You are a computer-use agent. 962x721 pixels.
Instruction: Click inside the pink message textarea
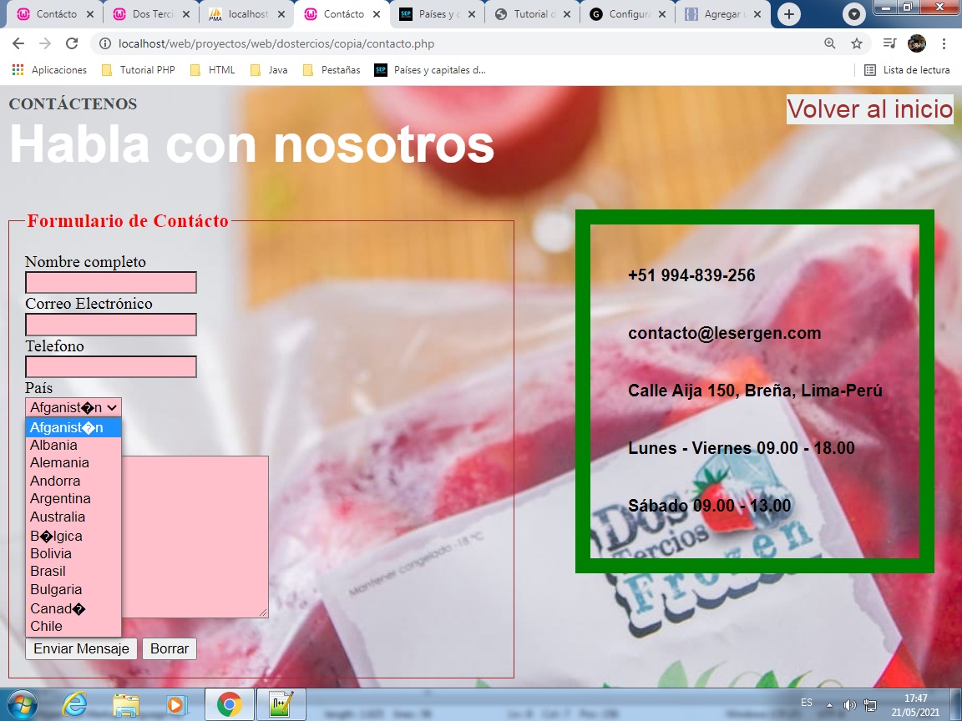195,537
